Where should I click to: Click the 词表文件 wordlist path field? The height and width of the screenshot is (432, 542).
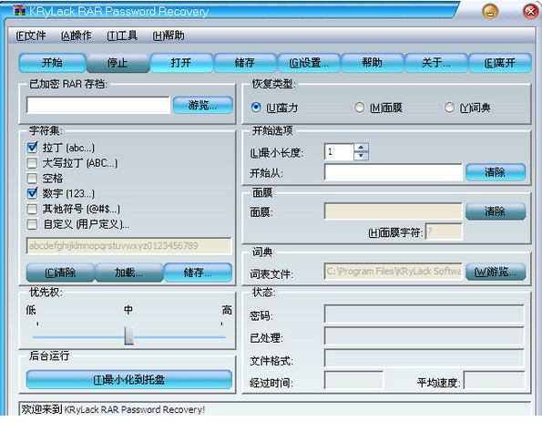click(394, 272)
